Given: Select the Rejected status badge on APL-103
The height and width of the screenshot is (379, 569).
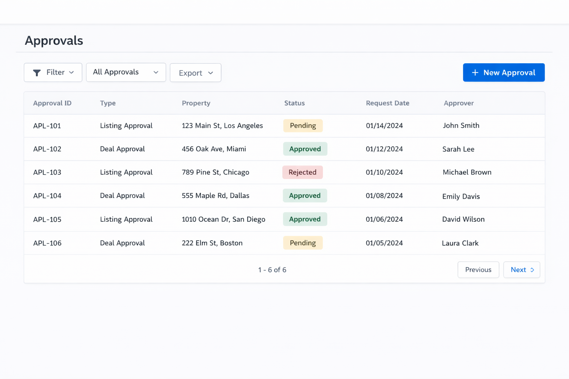Looking at the screenshot, I should point(302,172).
